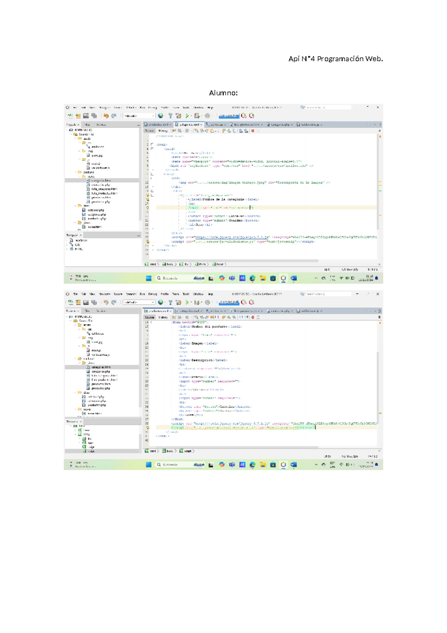Click green Run Project icon in first screenshot

187,116
